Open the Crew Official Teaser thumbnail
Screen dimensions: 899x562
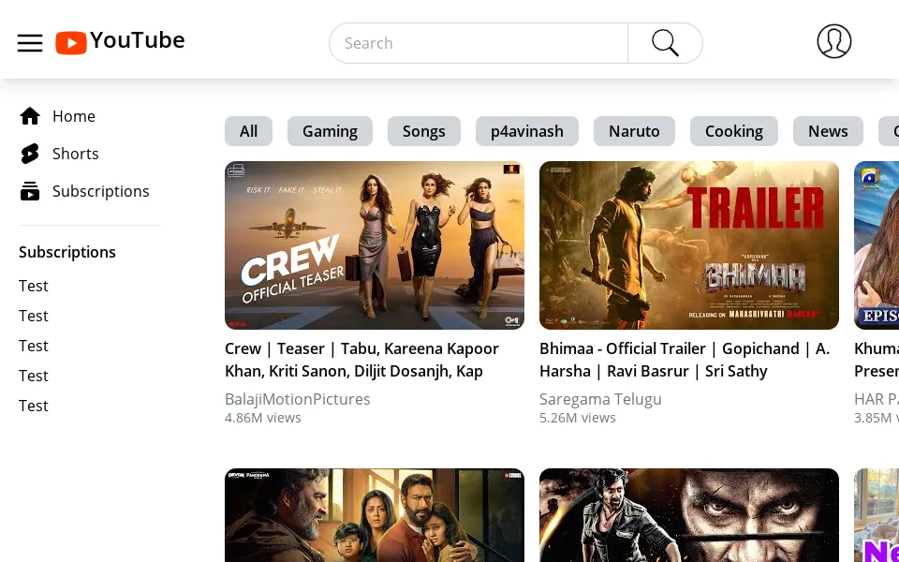pos(375,245)
